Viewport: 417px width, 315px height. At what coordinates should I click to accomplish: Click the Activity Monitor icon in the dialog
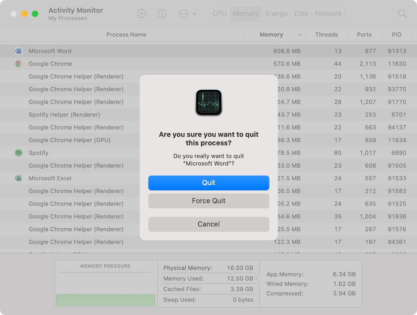coord(208,102)
